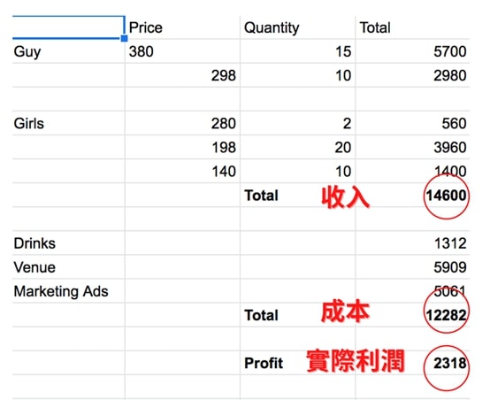This screenshot has height=400, width=490.
Task: Click the circled revenue total 14600
Action: 447,196
